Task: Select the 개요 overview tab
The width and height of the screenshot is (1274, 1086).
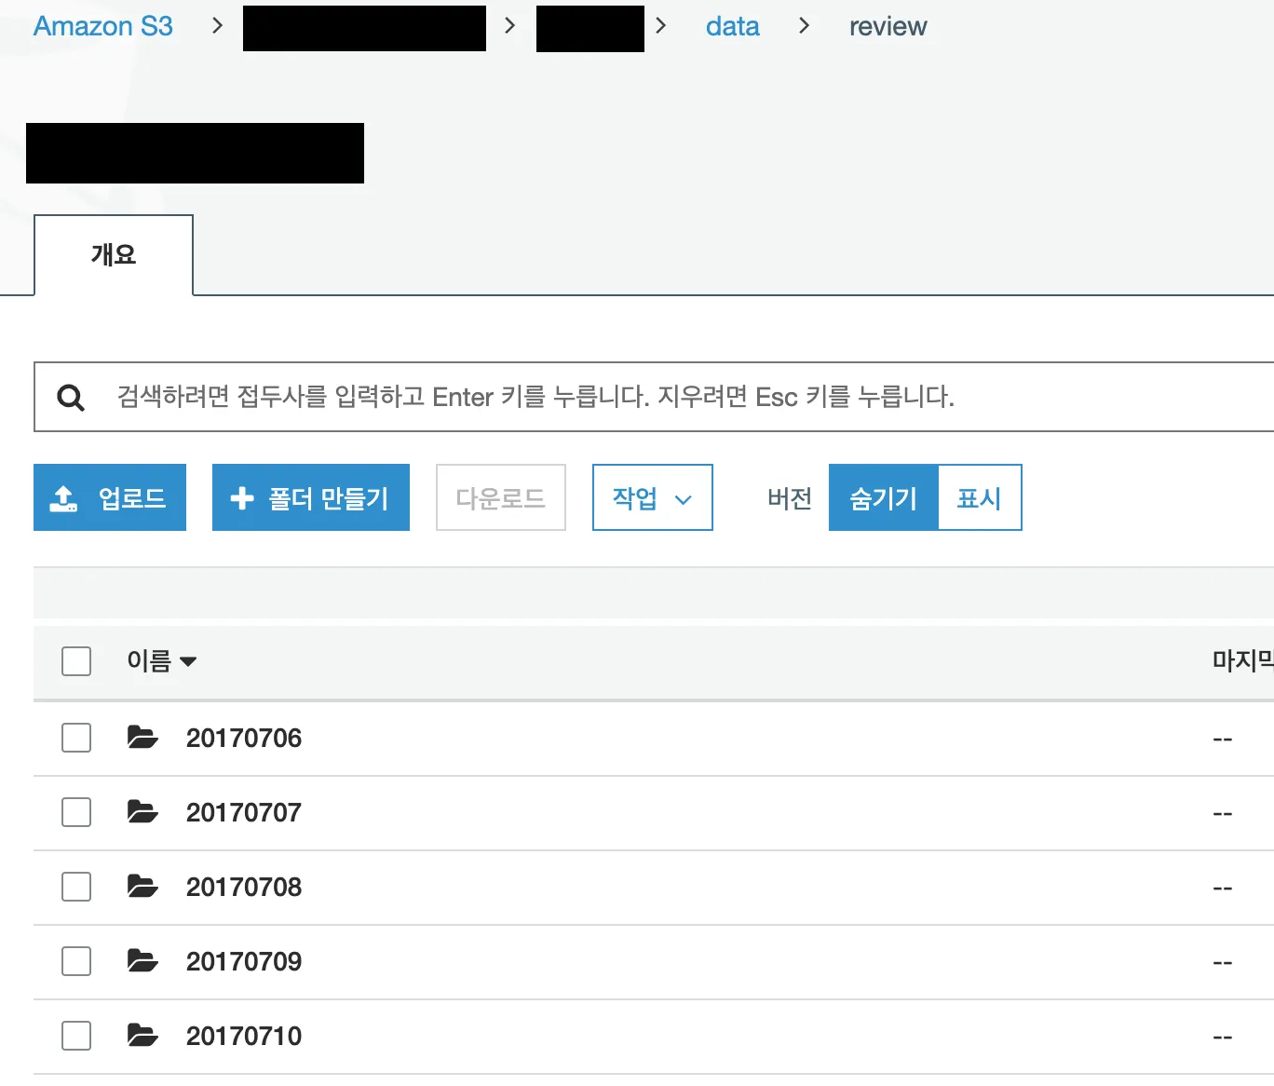Action: point(114,255)
